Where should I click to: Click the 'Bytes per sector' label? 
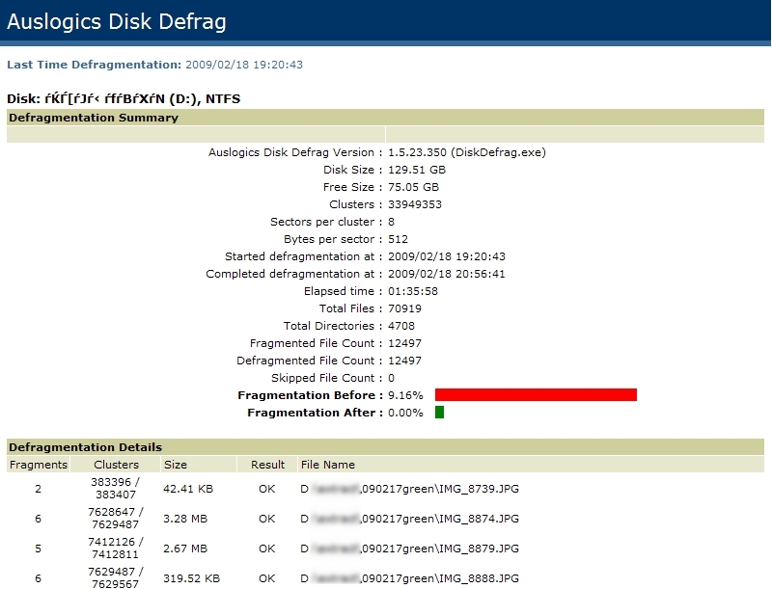[x=333, y=239]
